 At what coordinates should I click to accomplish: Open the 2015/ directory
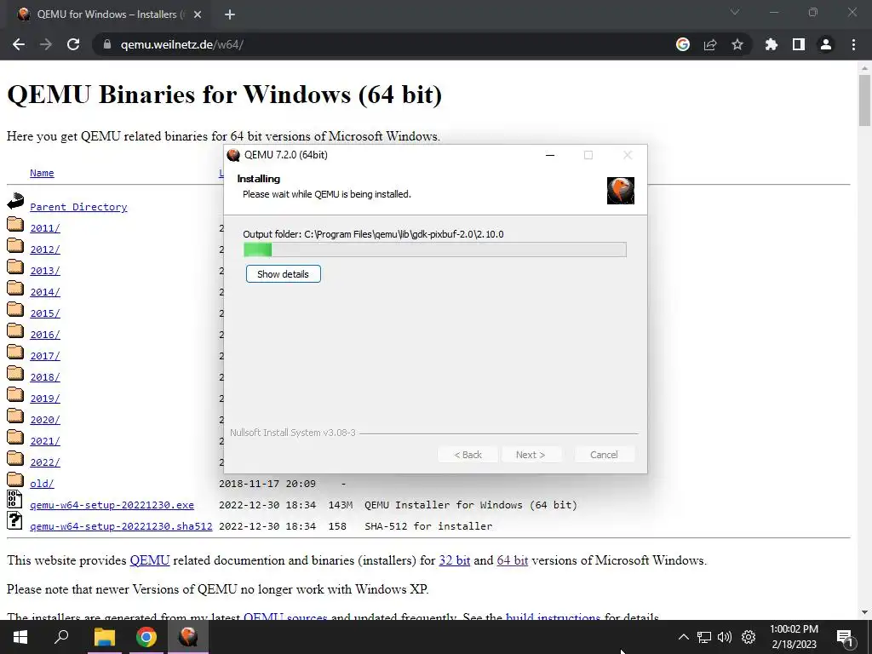[45, 313]
